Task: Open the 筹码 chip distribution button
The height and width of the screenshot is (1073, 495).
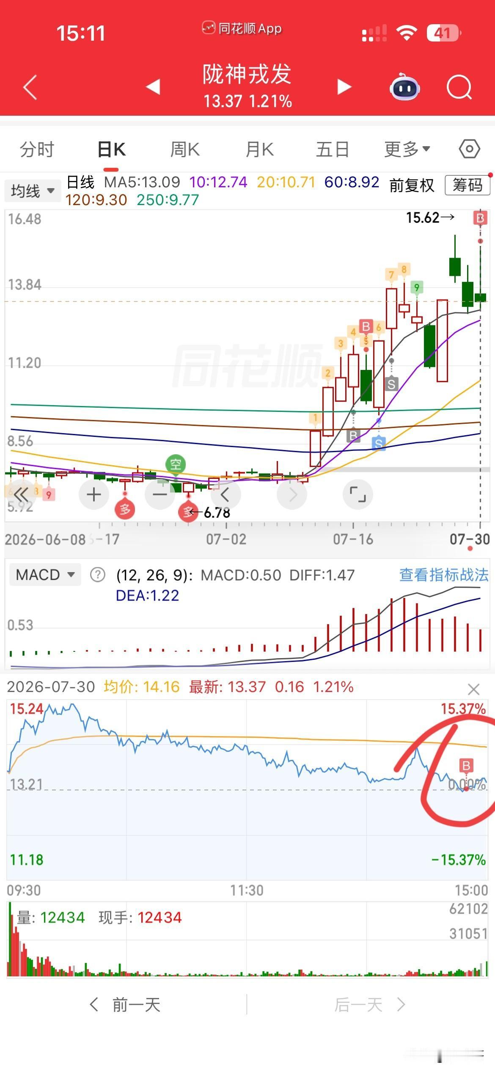Action: click(467, 185)
